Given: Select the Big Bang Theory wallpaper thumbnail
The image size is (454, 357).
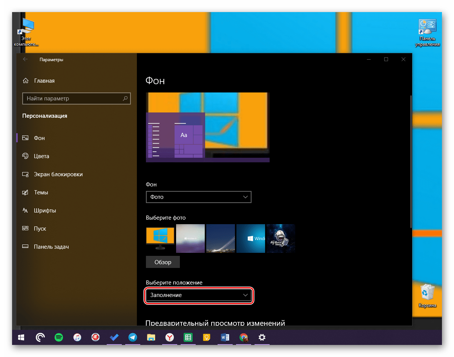Looking at the screenshot, I should point(281,238).
